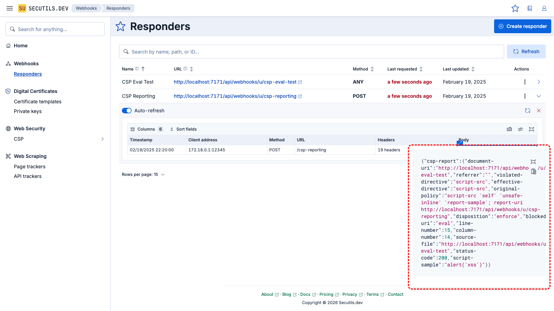
Task: Open the grid display settings sliders icon
Action: [520, 129]
